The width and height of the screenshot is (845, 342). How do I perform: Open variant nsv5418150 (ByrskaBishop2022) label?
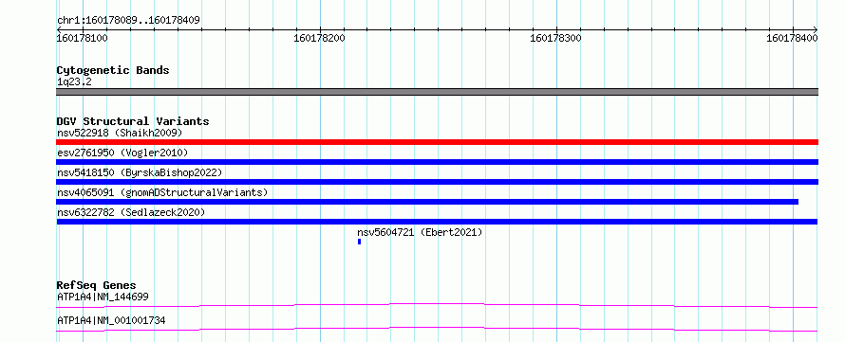pyautogui.click(x=140, y=172)
